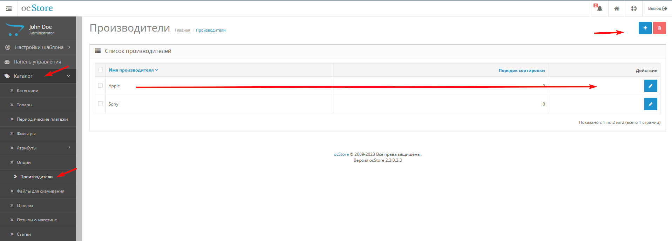Screen dimensions: 672x241
Task: Toggle the sidebar hamburger menu icon
Action: pyautogui.click(x=9, y=8)
